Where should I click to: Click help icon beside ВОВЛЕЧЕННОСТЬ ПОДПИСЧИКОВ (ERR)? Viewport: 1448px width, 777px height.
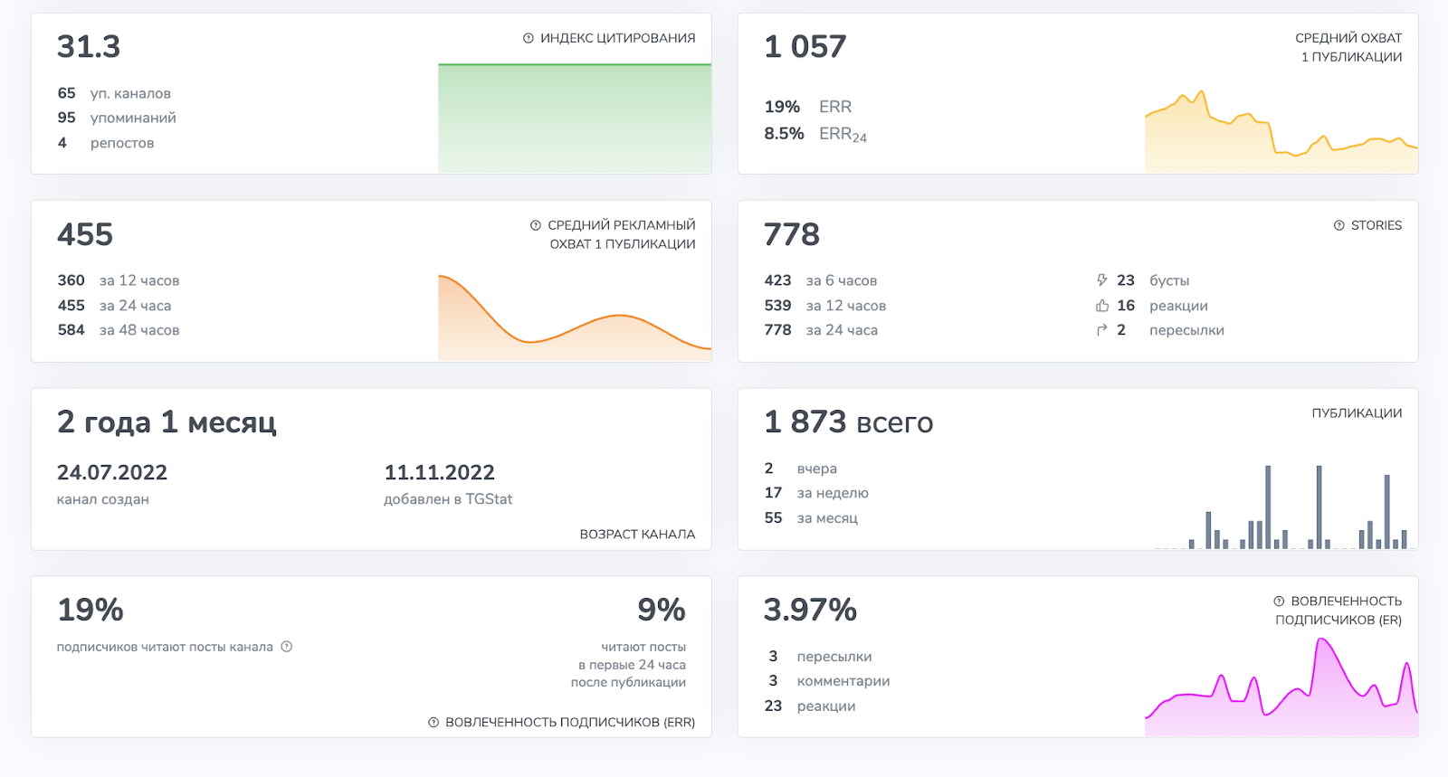(x=433, y=722)
